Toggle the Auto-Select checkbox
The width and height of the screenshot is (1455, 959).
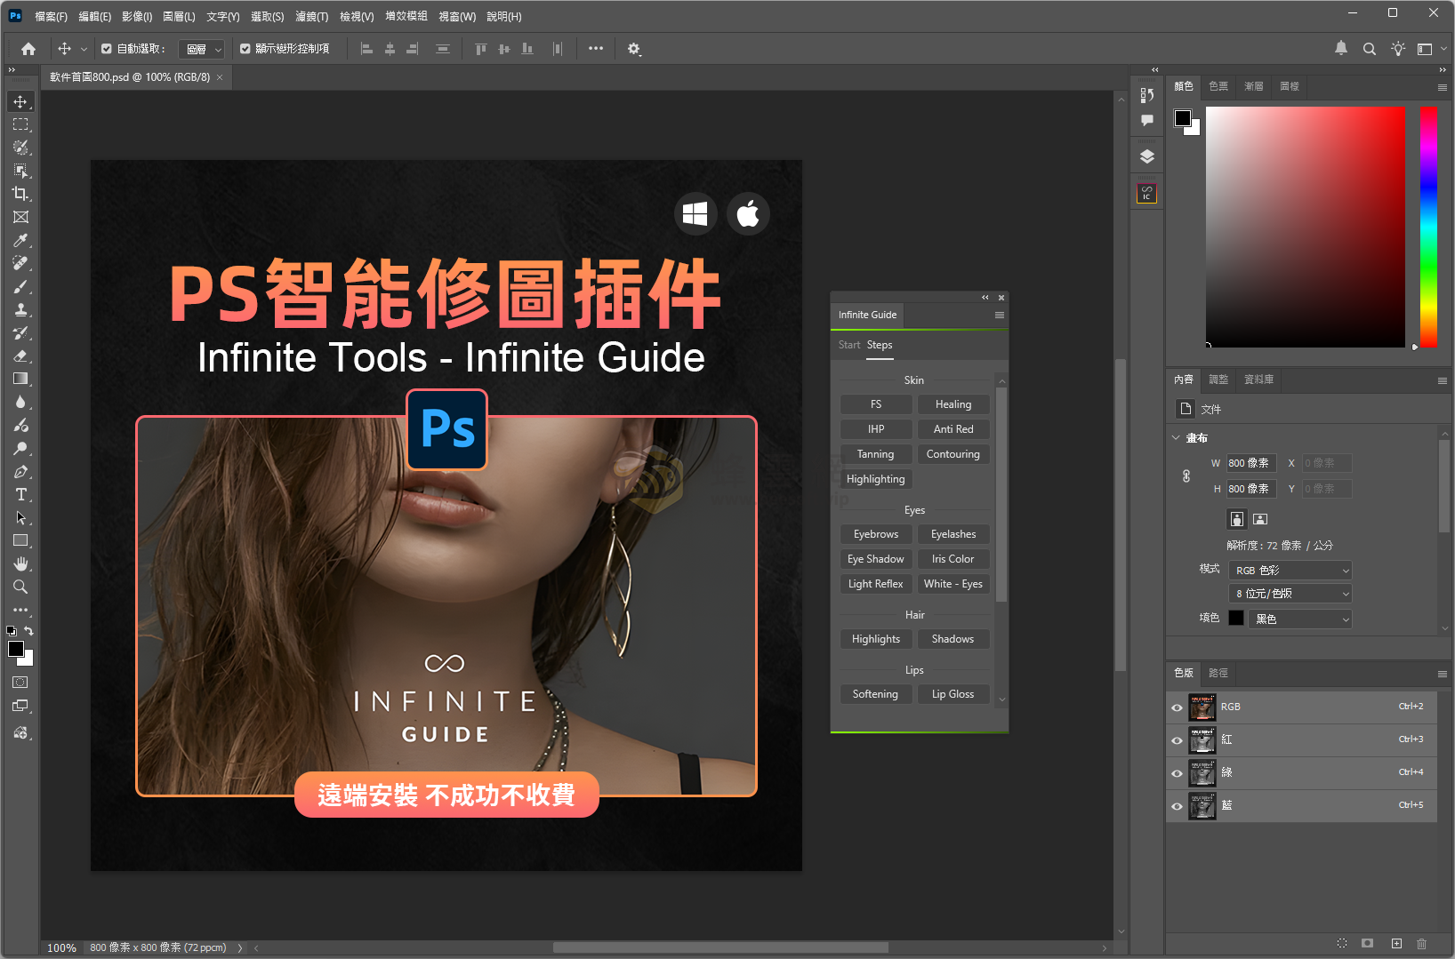click(107, 49)
